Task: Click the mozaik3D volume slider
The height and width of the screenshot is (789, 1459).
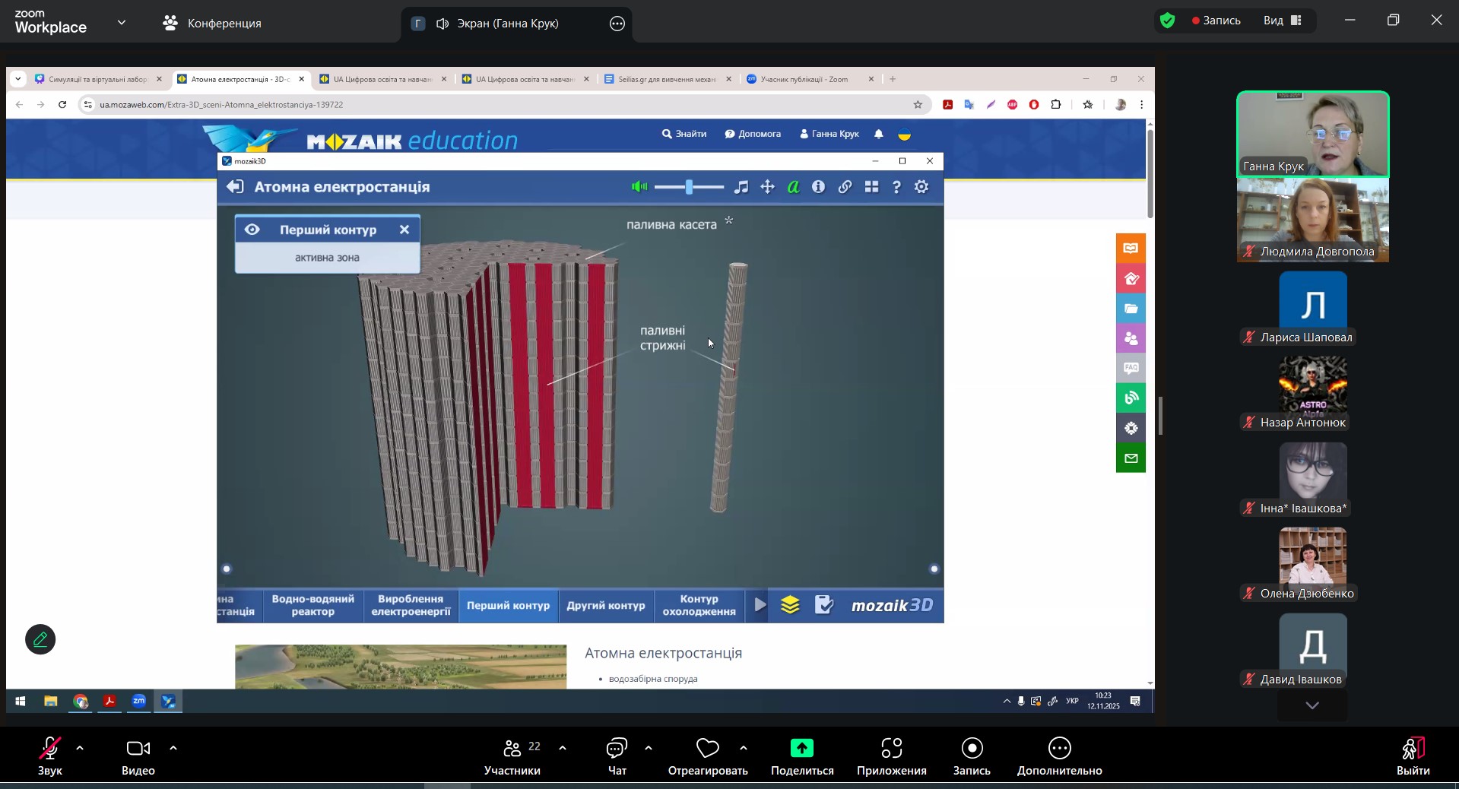Action: 689,187
